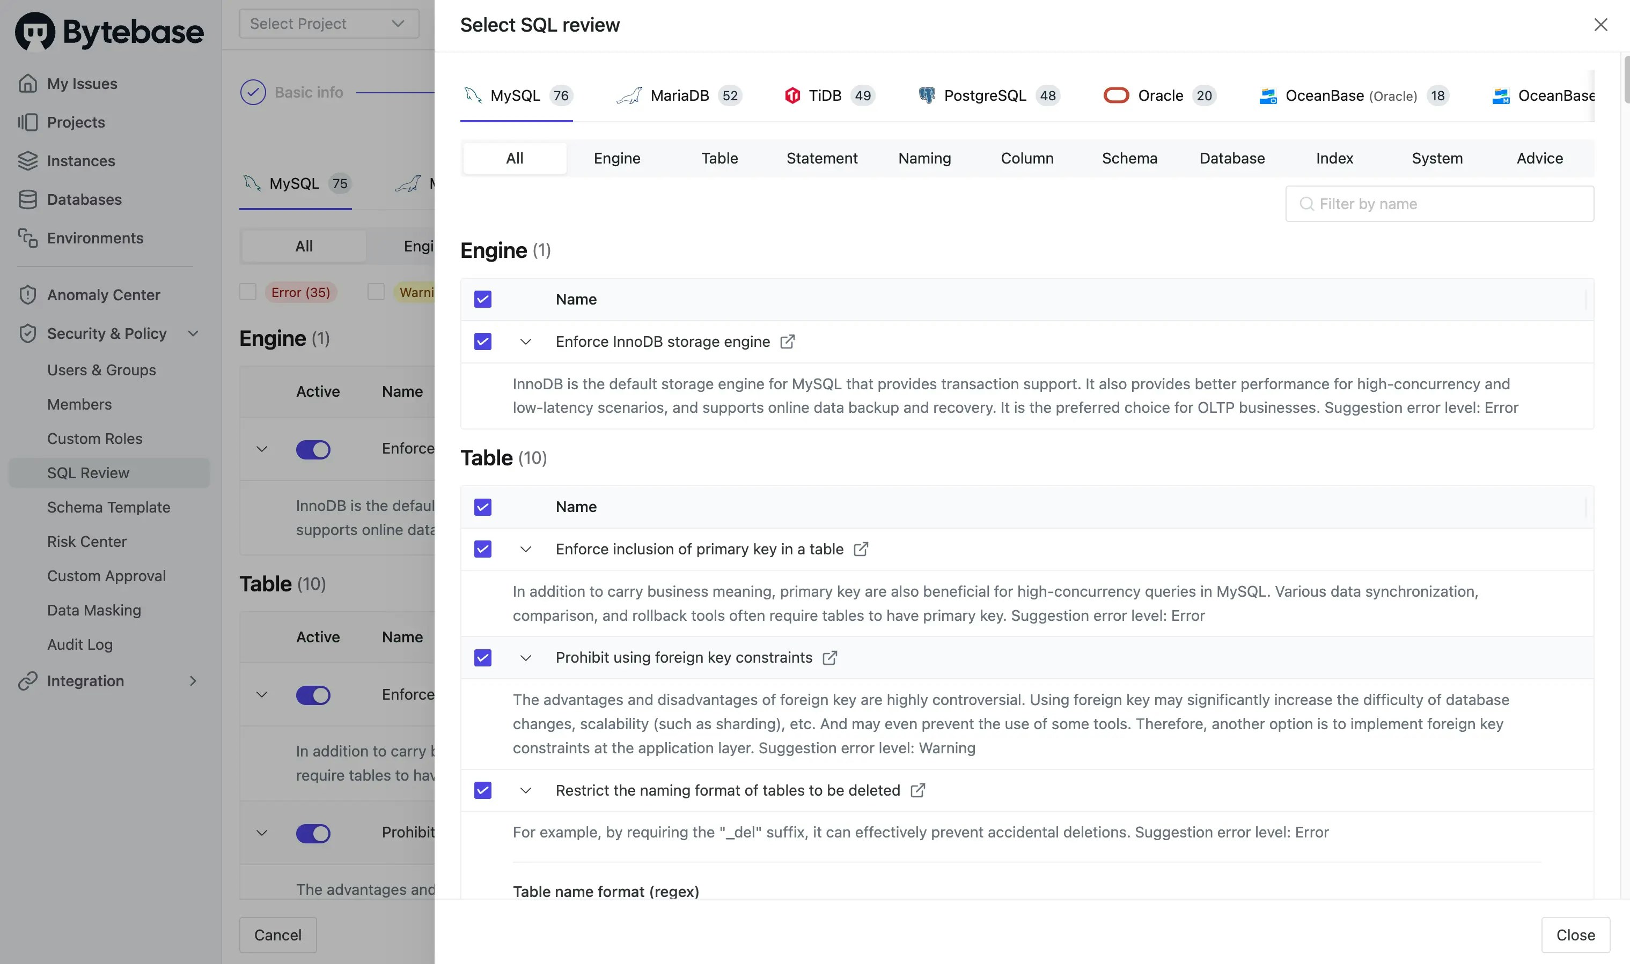
Task: Select the TiDB database icon
Action: point(791,95)
